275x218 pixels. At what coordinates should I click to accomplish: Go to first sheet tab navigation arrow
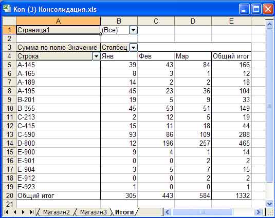tap(6, 212)
